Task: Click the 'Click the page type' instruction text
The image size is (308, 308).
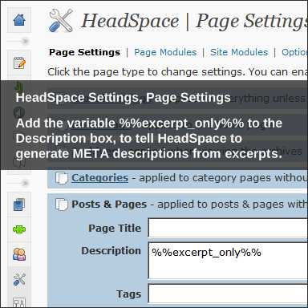Action: click(177, 72)
